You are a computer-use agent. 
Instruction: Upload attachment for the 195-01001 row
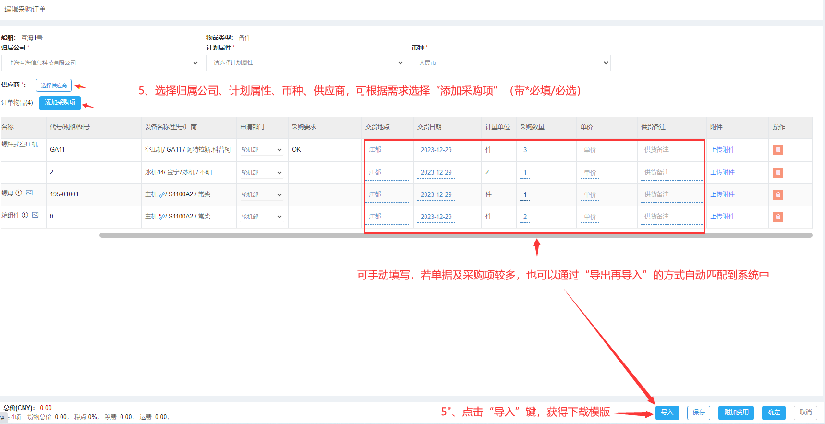point(722,194)
